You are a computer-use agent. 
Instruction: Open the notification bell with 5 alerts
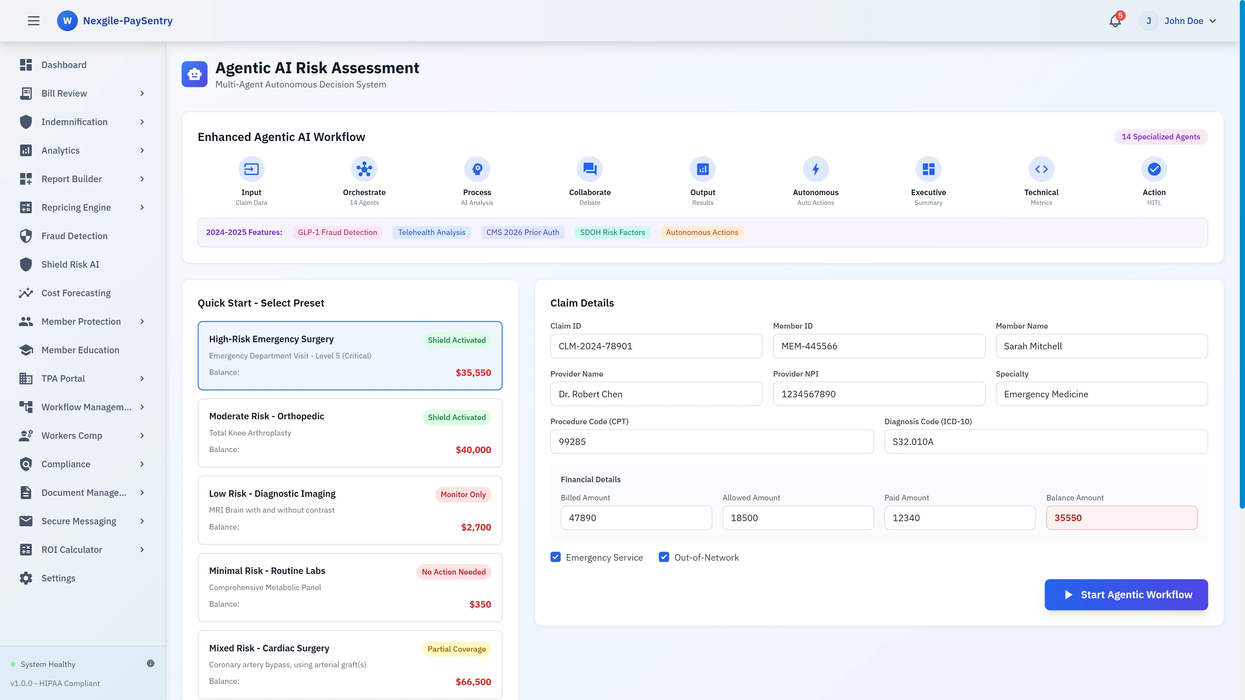click(1115, 20)
